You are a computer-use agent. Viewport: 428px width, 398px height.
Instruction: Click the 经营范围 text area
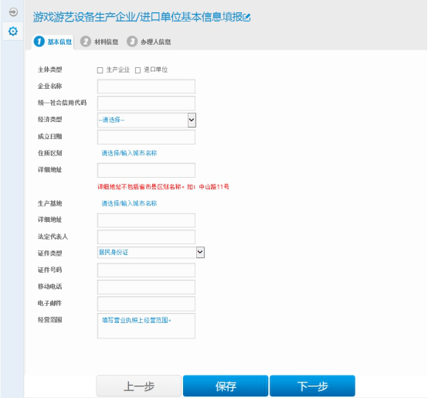tap(146, 326)
